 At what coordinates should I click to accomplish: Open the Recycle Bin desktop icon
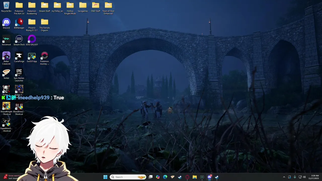(x=6, y=7)
